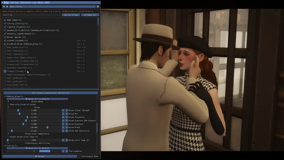
Task: Open Edit global preprocessor definitions
Action: click(x=51, y=93)
